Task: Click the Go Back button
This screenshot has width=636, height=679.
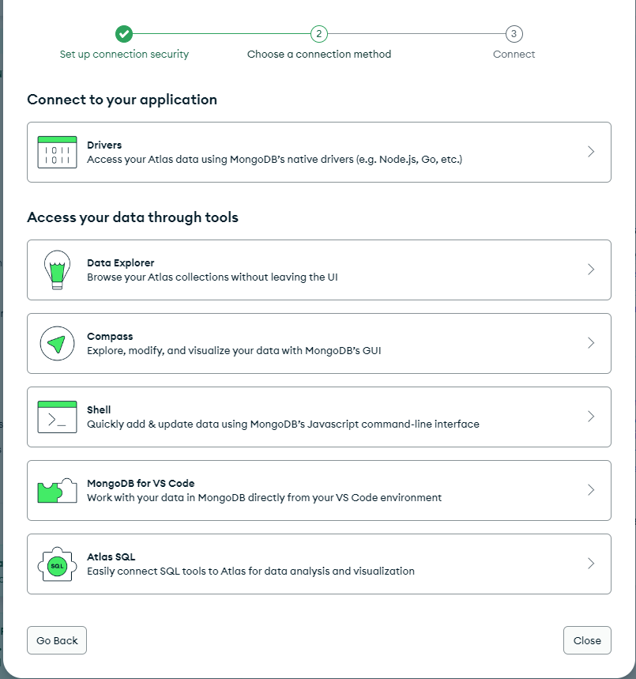Action: coord(57,640)
